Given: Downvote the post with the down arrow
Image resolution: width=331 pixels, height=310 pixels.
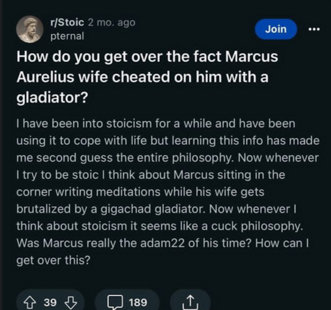Looking at the screenshot, I should tap(71, 302).
